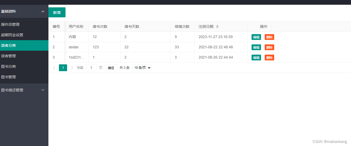Open 超期罚金设置 in the sidebar
The width and height of the screenshot is (351, 146).
pos(24,35)
